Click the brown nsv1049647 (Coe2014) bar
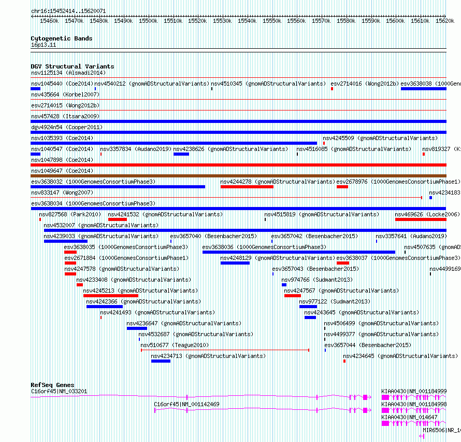This screenshot has height=442, width=461. click(238, 176)
